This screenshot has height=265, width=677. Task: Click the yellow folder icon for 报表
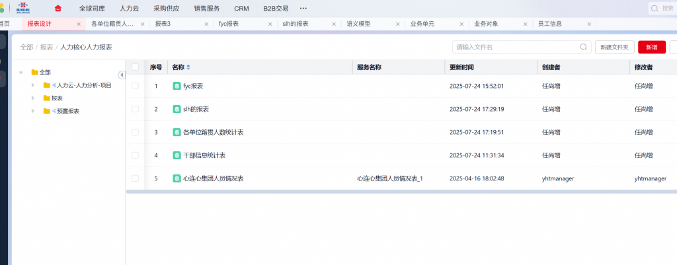[46, 98]
